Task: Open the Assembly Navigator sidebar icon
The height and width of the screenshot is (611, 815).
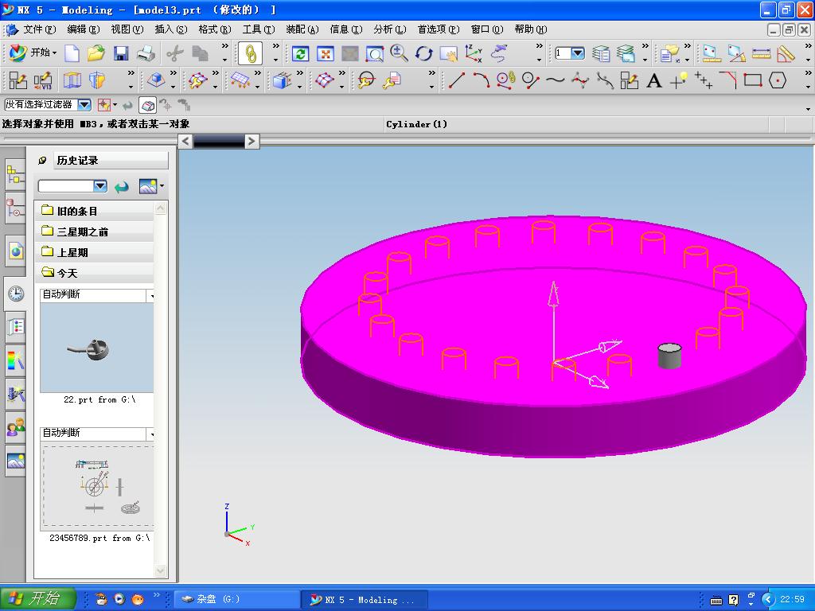Action: coord(15,175)
